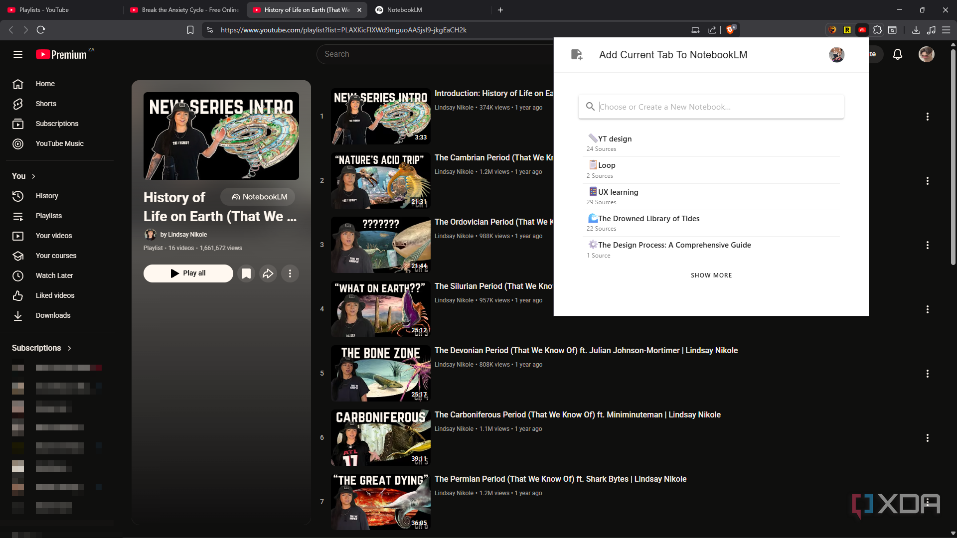Image resolution: width=957 pixels, height=538 pixels.
Task: Select the UX learning notebook
Action: [711, 197]
